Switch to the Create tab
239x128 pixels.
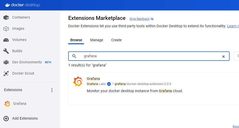116,40
